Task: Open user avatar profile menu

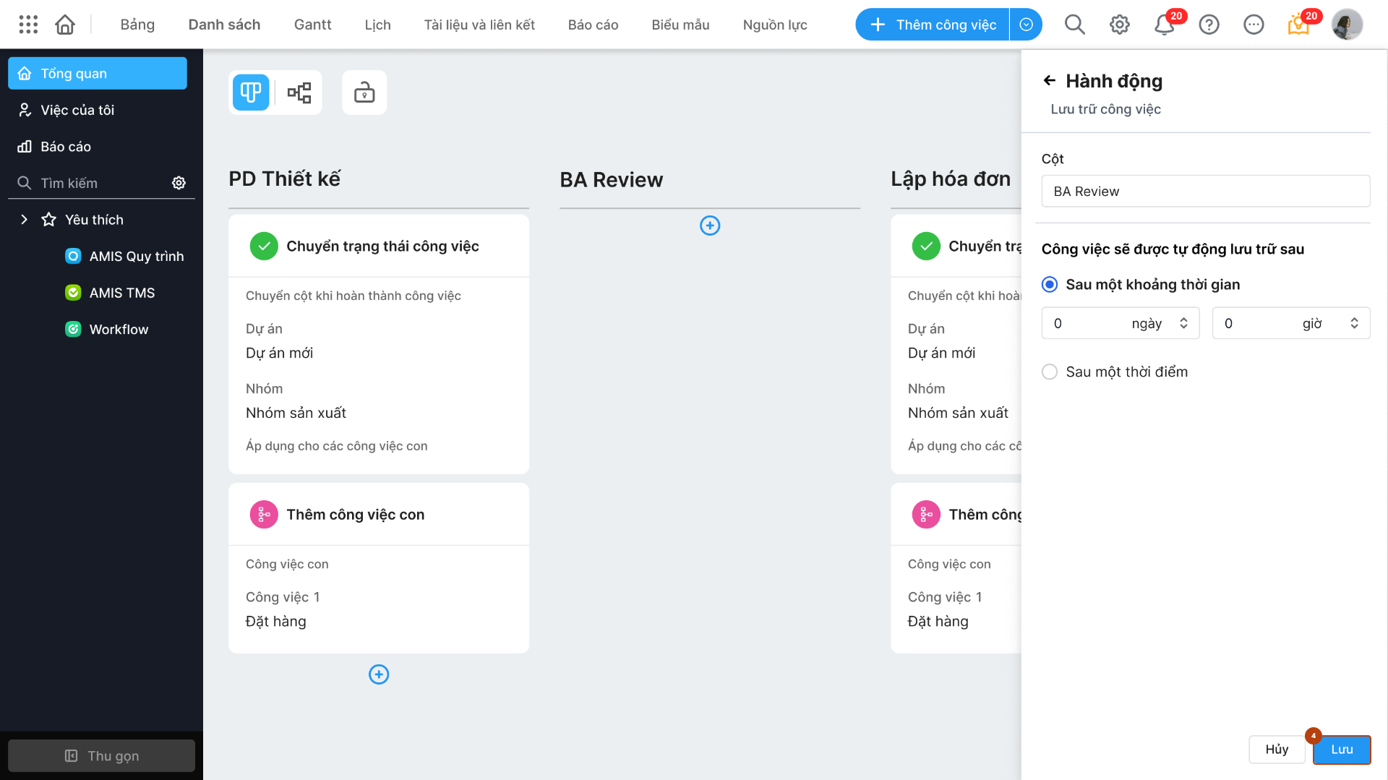Action: [x=1347, y=25]
